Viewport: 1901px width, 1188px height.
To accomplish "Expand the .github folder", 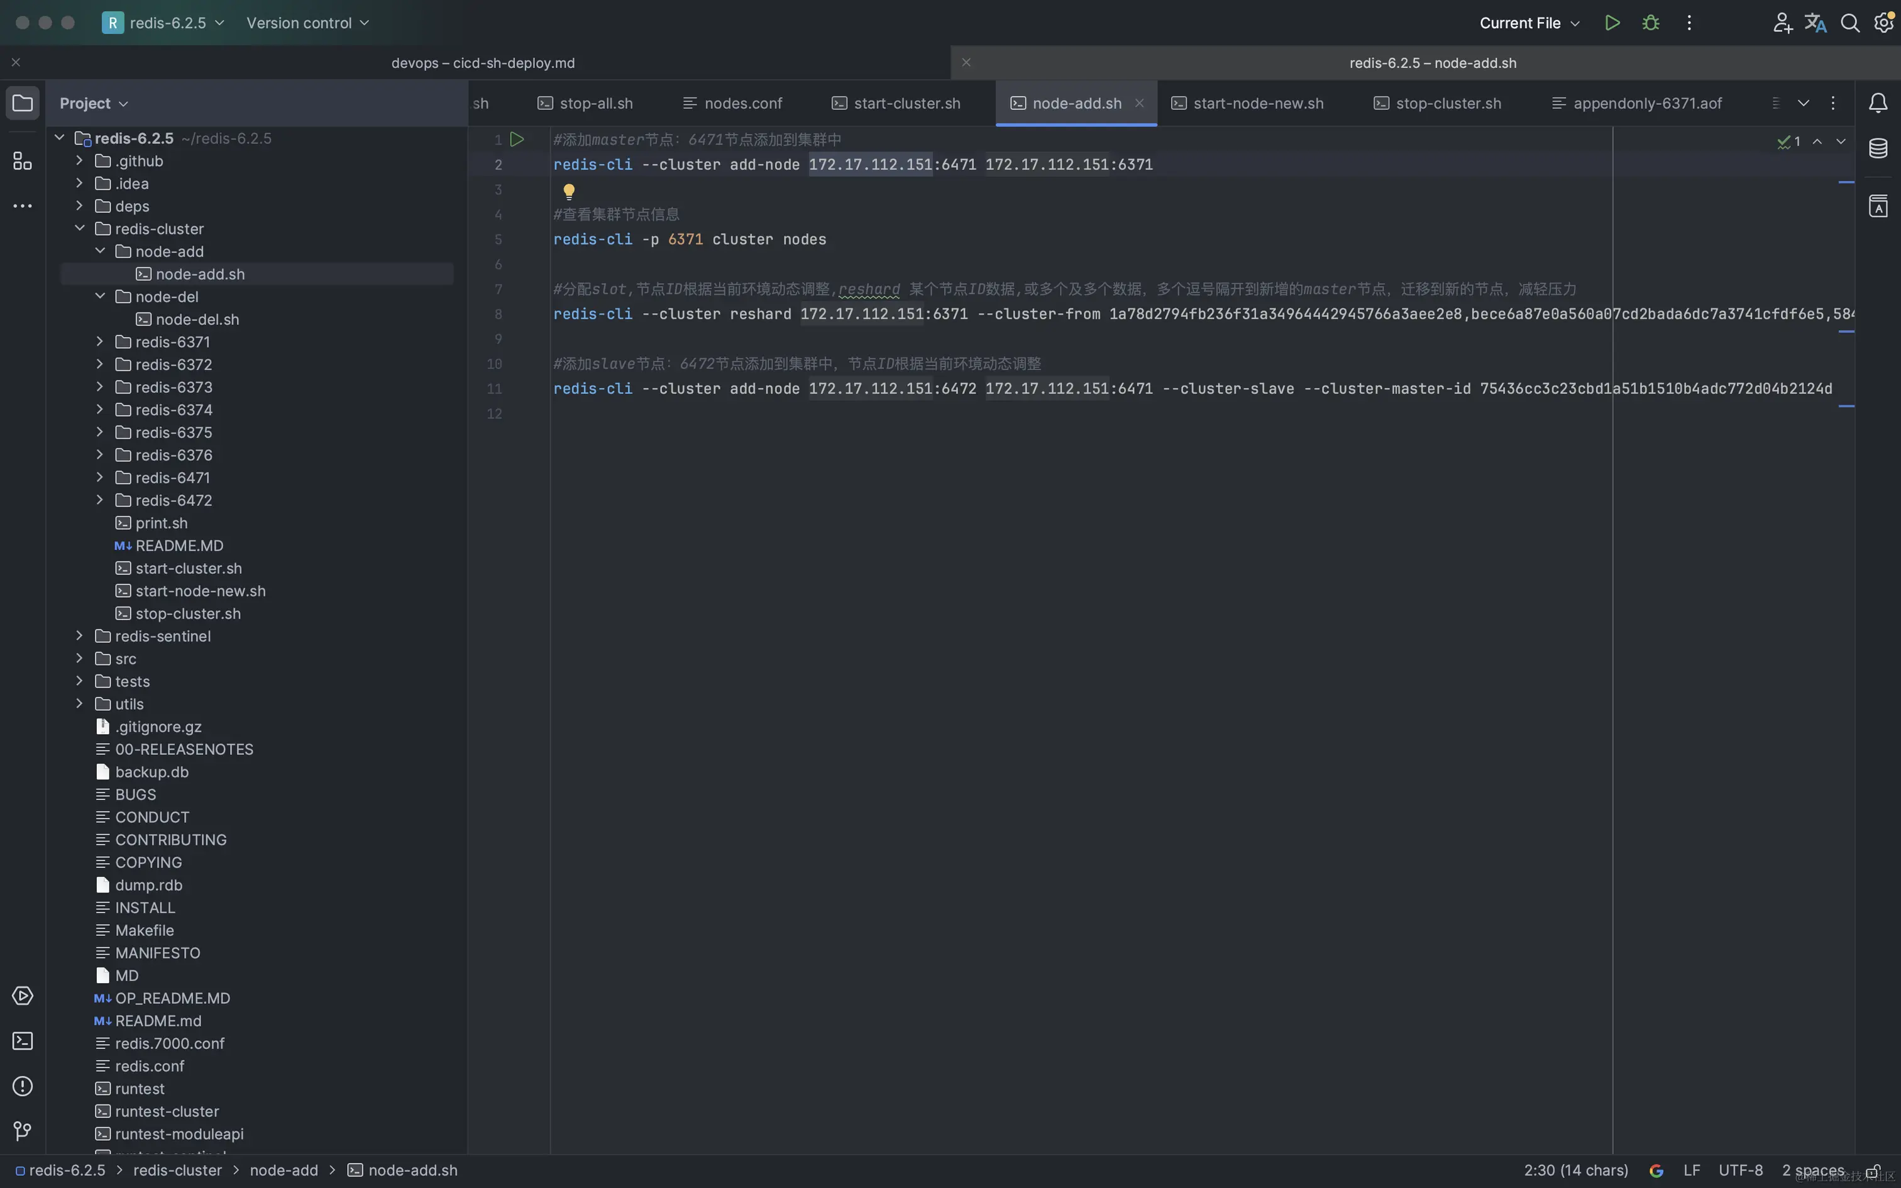I will click(x=79, y=160).
